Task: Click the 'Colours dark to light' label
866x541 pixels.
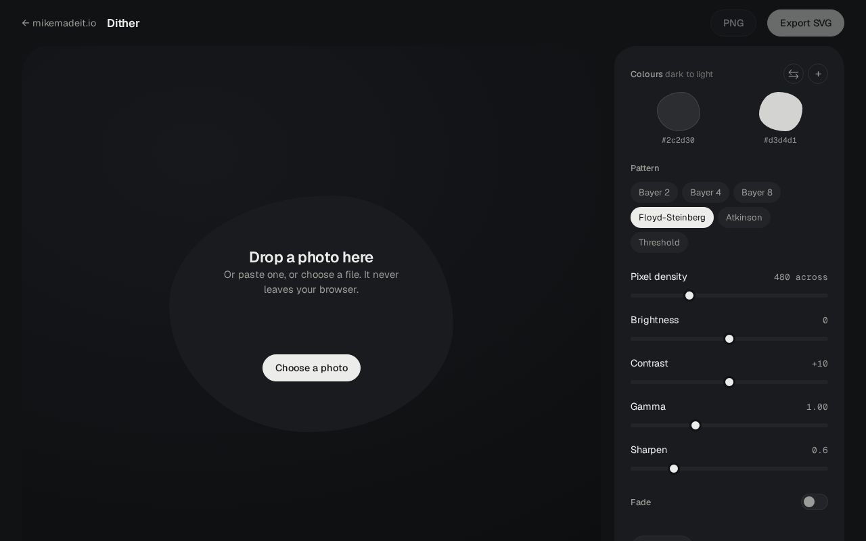Action: pyautogui.click(x=672, y=74)
